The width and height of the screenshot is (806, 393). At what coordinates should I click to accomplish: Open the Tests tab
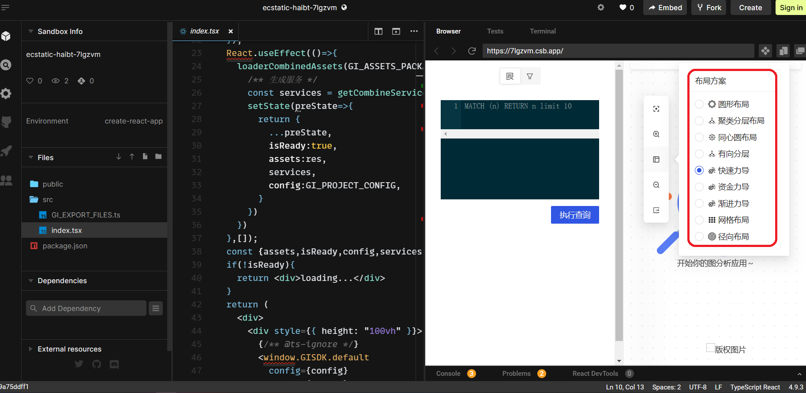pos(495,31)
